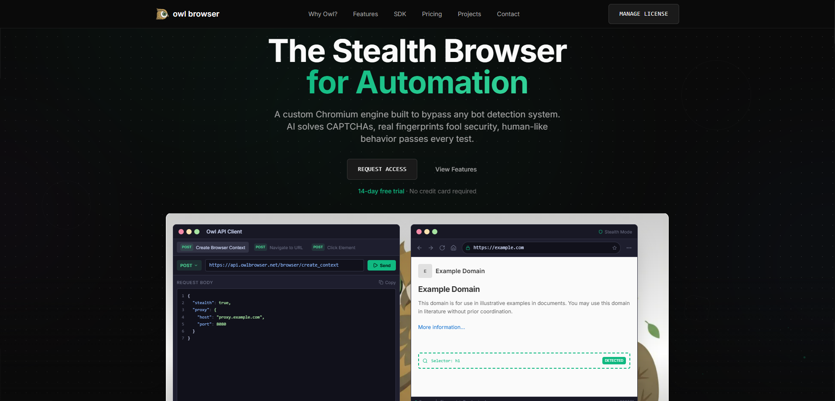Reload the page using the refresh icon

coord(442,247)
